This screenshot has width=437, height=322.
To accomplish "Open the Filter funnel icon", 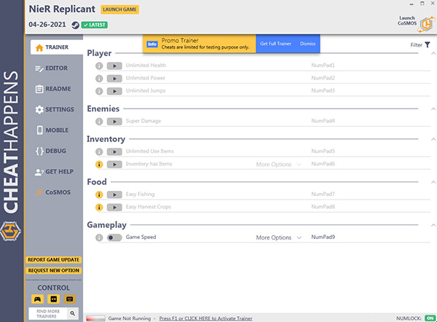I will (428, 44).
